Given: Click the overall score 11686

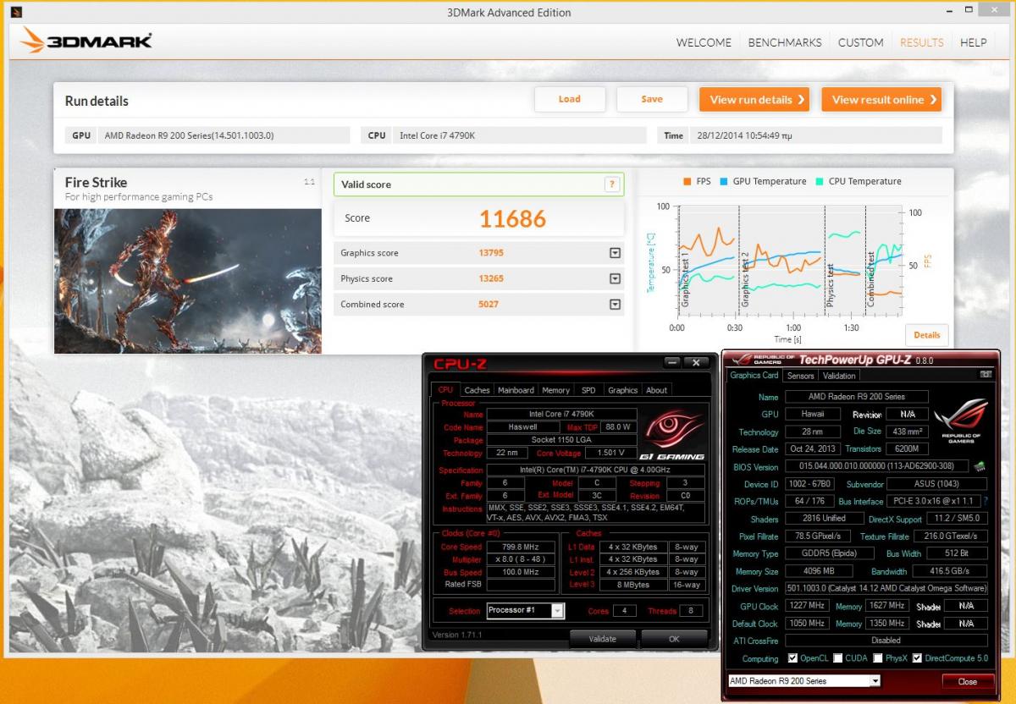Looking at the screenshot, I should click(x=512, y=218).
